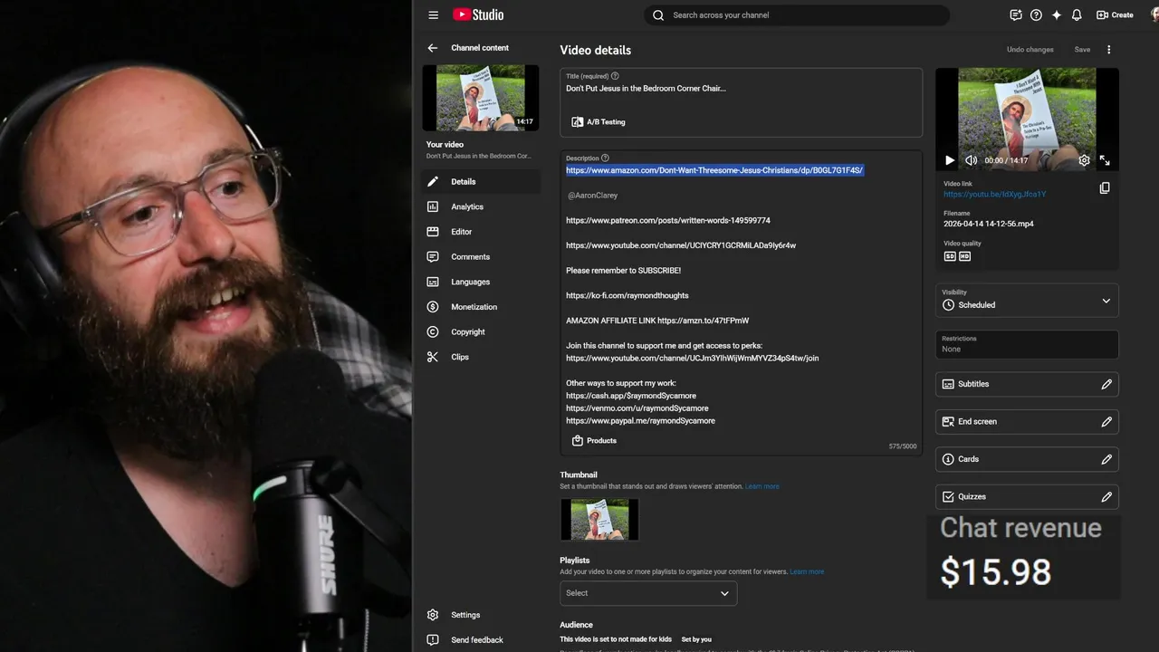Image resolution: width=1159 pixels, height=652 pixels.
Task: Open the youtu.be video link
Action: pyautogui.click(x=994, y=195)
